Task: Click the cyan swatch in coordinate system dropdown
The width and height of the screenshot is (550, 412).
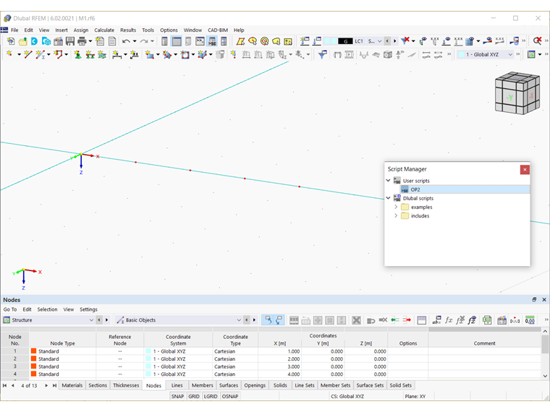Action: [461, 54]
